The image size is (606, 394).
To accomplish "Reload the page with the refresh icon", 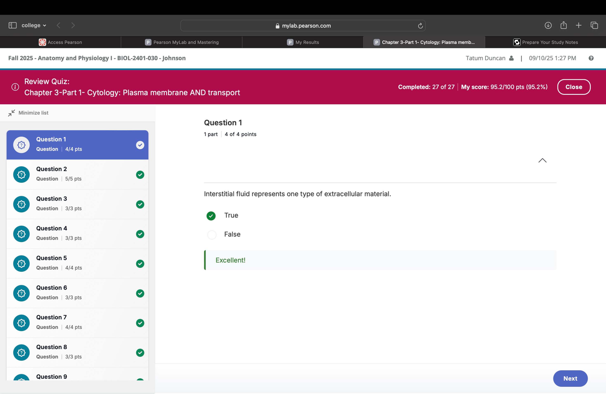I will tap(419, 25).
